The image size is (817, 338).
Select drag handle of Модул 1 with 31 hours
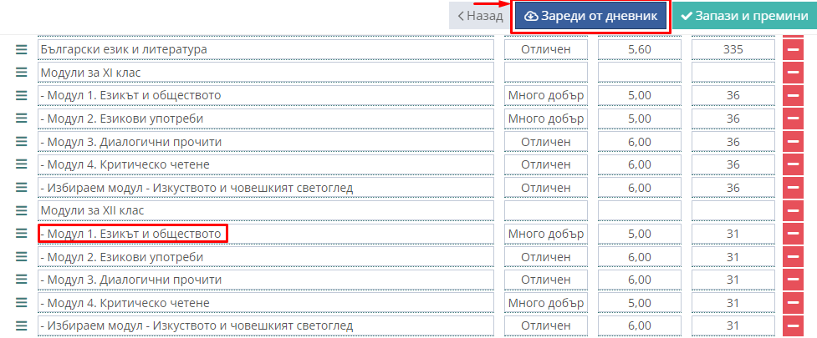coord(21,234)
